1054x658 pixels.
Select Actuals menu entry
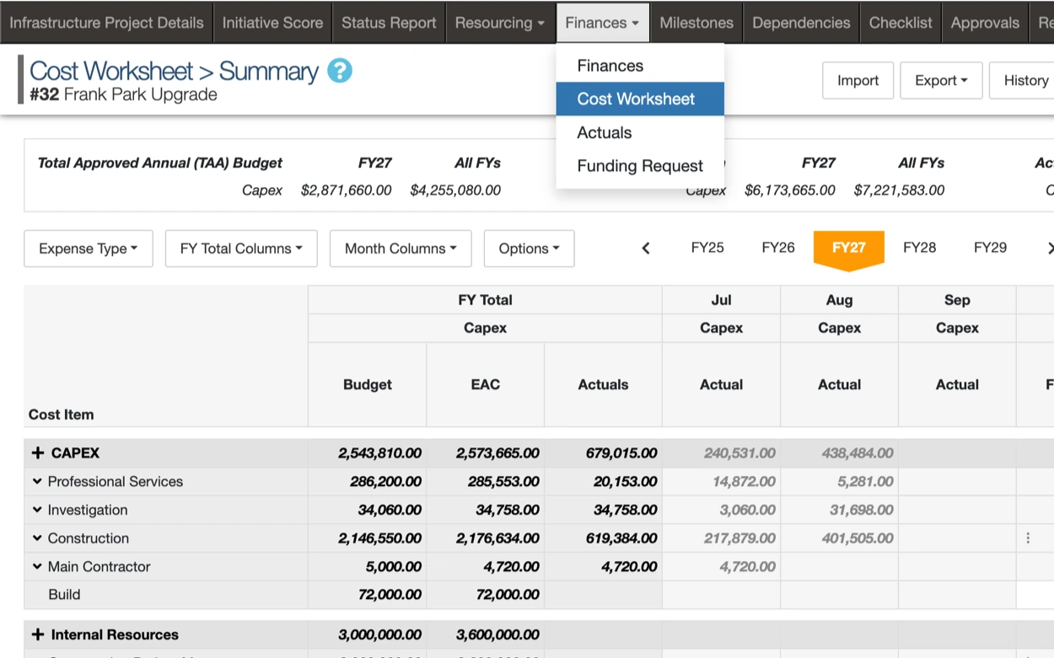[x=640, y=132]
